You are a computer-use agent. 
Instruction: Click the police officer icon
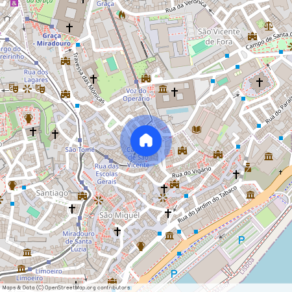(248, 167)
